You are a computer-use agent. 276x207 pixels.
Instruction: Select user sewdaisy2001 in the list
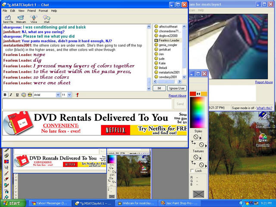168,77
